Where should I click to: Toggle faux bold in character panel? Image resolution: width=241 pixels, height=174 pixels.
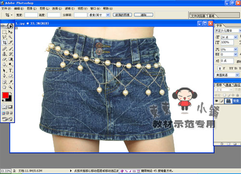pyautogui.click(x=220, y=68)
